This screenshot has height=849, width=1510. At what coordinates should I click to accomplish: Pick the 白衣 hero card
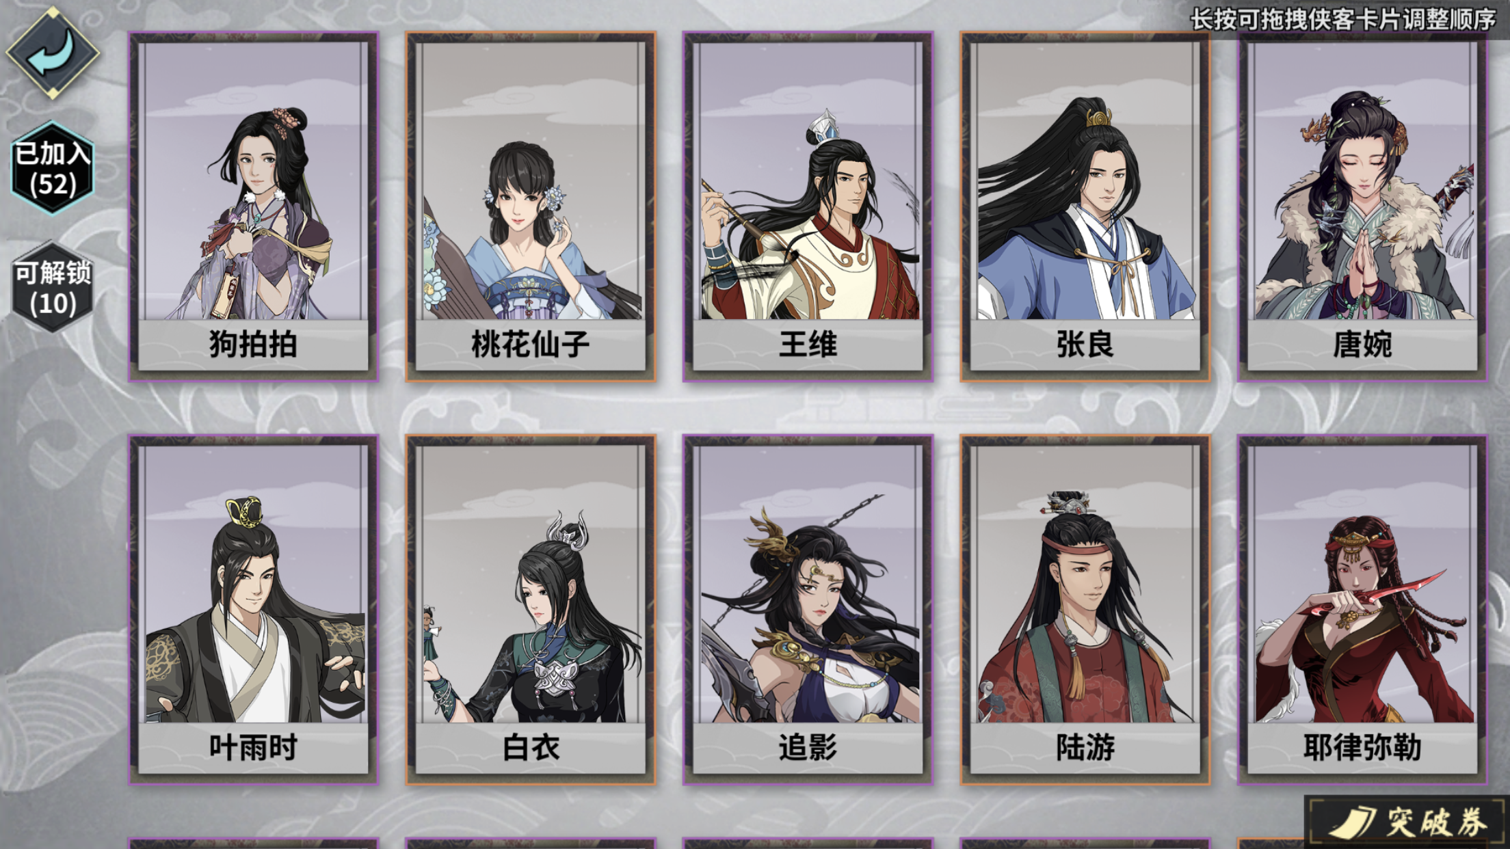531,610
